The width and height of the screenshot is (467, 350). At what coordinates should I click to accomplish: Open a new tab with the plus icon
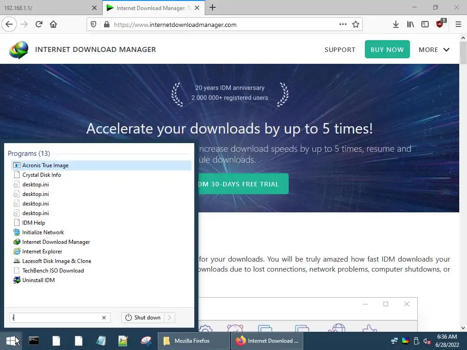[x=213, y=7]
